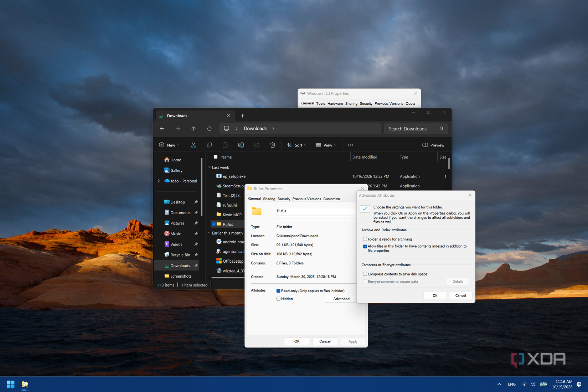Image resolution: width=588 pixels, height=392 pixels.
Task: Open the See more ellipsis menu
Action: 350,145
